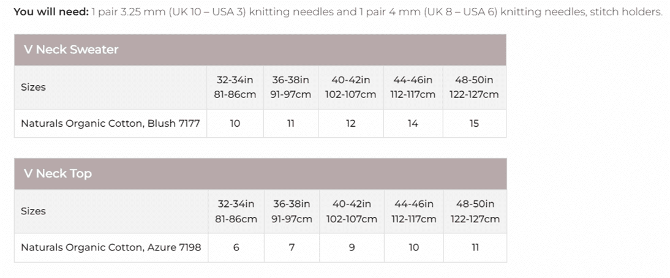Select the Blush 7177 yarn row label
This screenshot has height=278, width=670.
click(110, 124)
